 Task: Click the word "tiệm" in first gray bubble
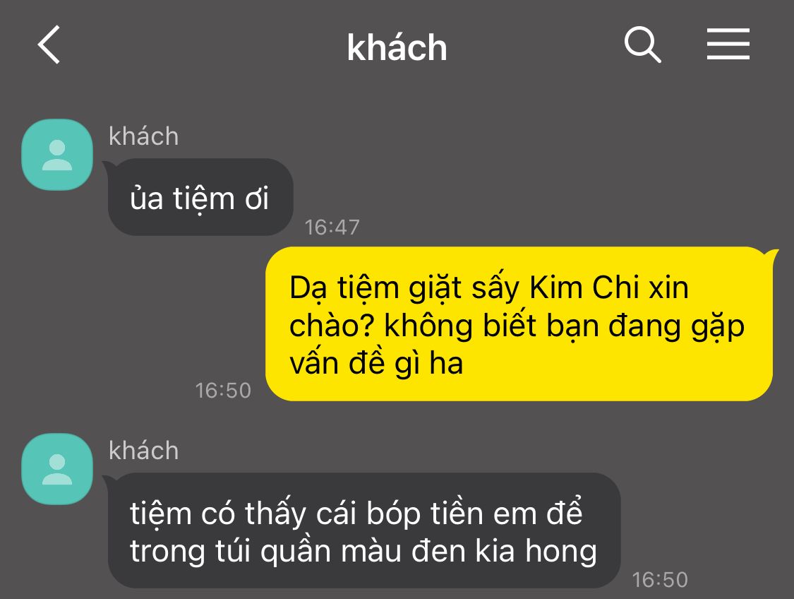203,198
